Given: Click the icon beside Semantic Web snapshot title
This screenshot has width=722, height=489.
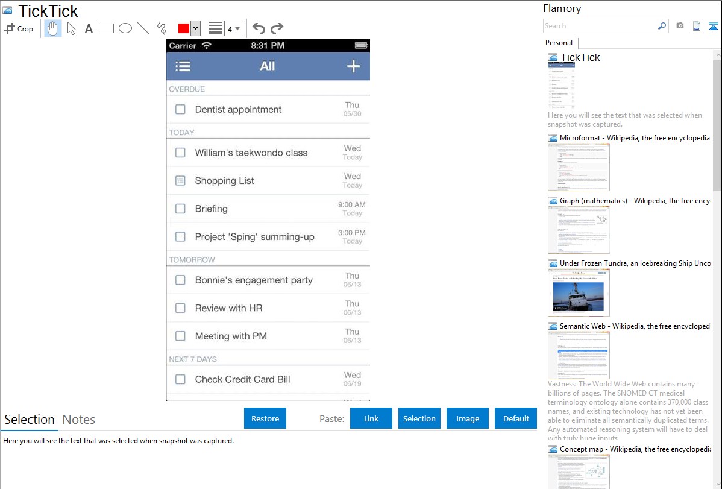Looking at the screenshot, I should pos(553,326).
